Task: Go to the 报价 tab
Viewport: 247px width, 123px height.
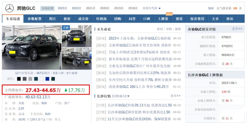Action: coord(67,19)
